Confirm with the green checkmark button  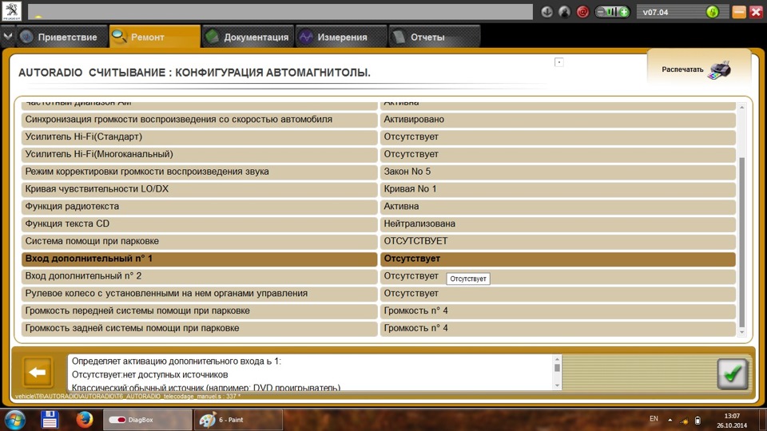[733, 374]
